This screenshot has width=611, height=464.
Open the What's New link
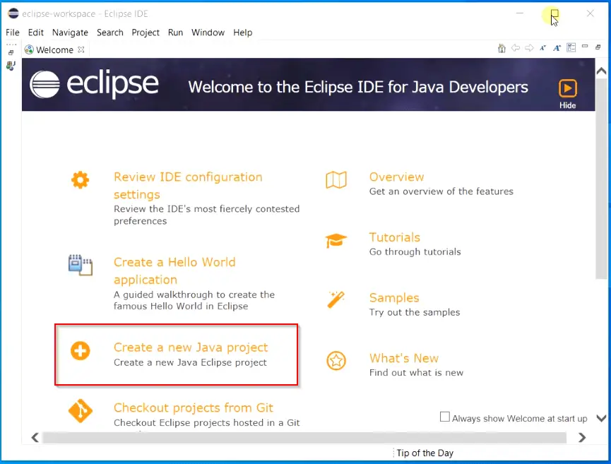[404, 358]
